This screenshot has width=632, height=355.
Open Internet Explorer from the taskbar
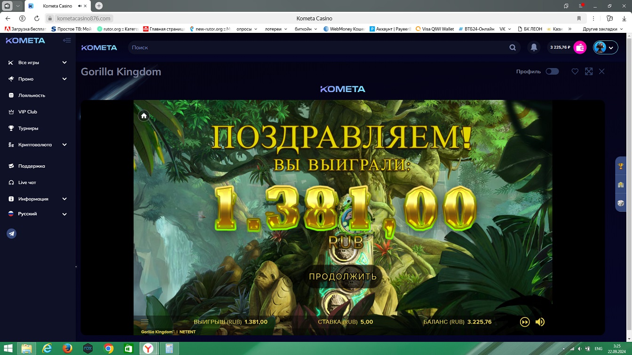point(47,348)
